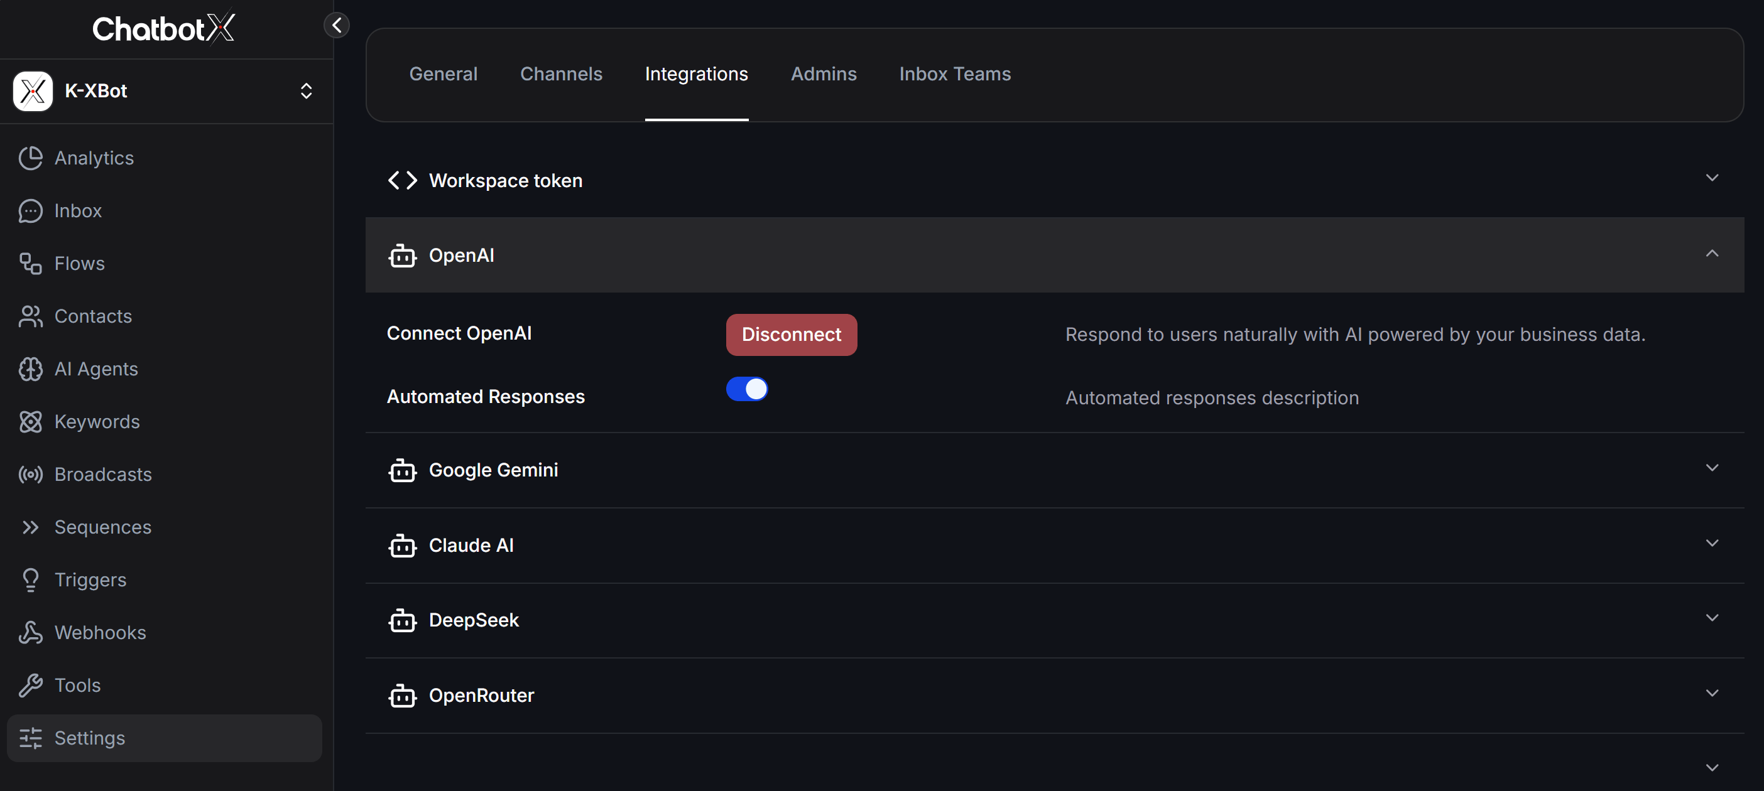Toggle Automated Responses switch off
1764x791 pixels.
point(746,389)
